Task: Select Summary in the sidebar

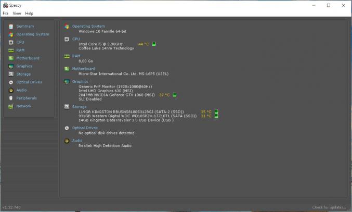Action: [25, 26]
